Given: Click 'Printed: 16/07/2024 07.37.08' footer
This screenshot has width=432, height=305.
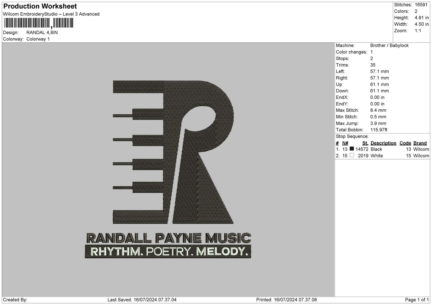Looking at the screenshot, I should (286, 300).
